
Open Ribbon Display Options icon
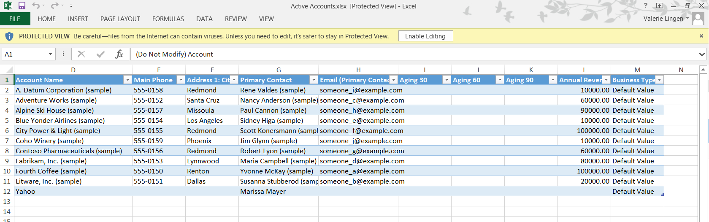pos(660,5)
